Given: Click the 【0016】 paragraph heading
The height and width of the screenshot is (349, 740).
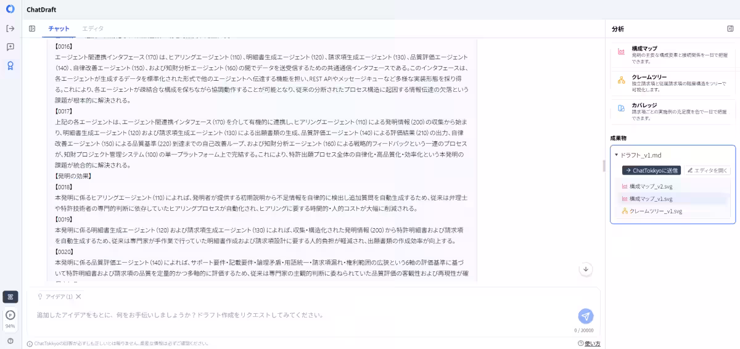Looking at the screenshot, I should coord(64,46).
